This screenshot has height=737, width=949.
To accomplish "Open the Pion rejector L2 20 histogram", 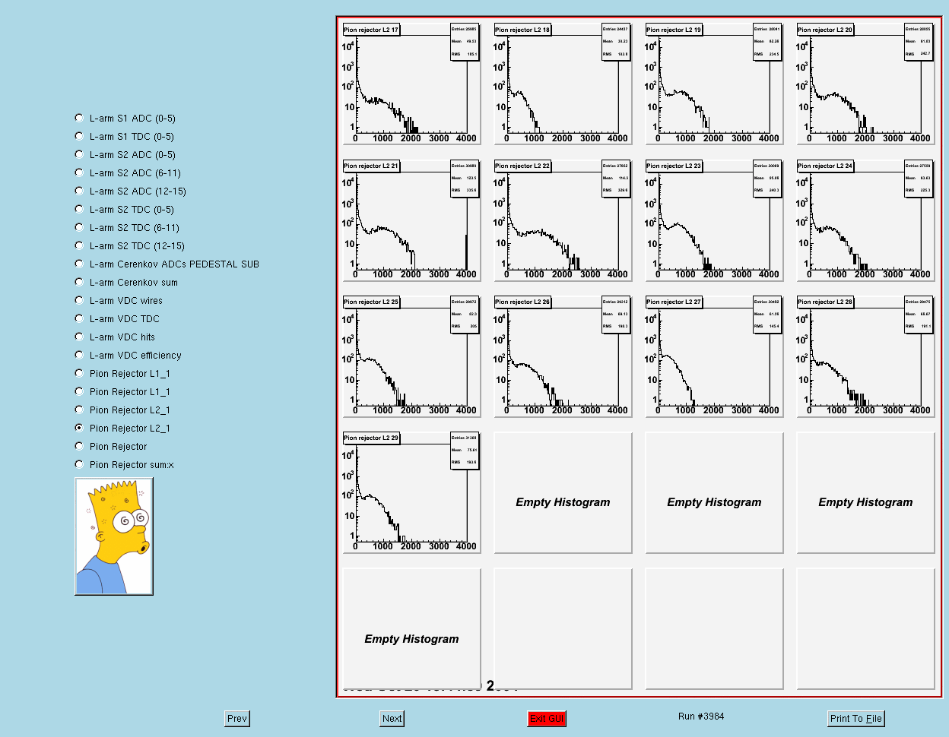I will point(865,84).
